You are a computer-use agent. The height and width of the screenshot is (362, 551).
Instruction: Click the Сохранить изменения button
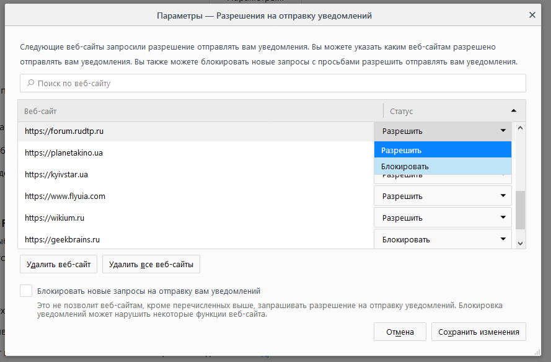point(478,332)
